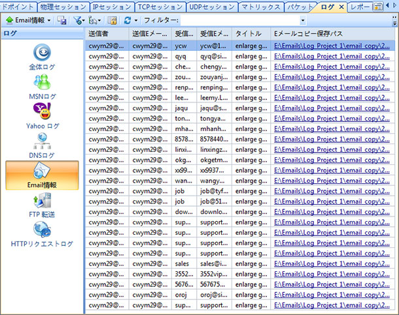Open the Yahoo ログ view

pyautogui.click(x=43, y=117)
